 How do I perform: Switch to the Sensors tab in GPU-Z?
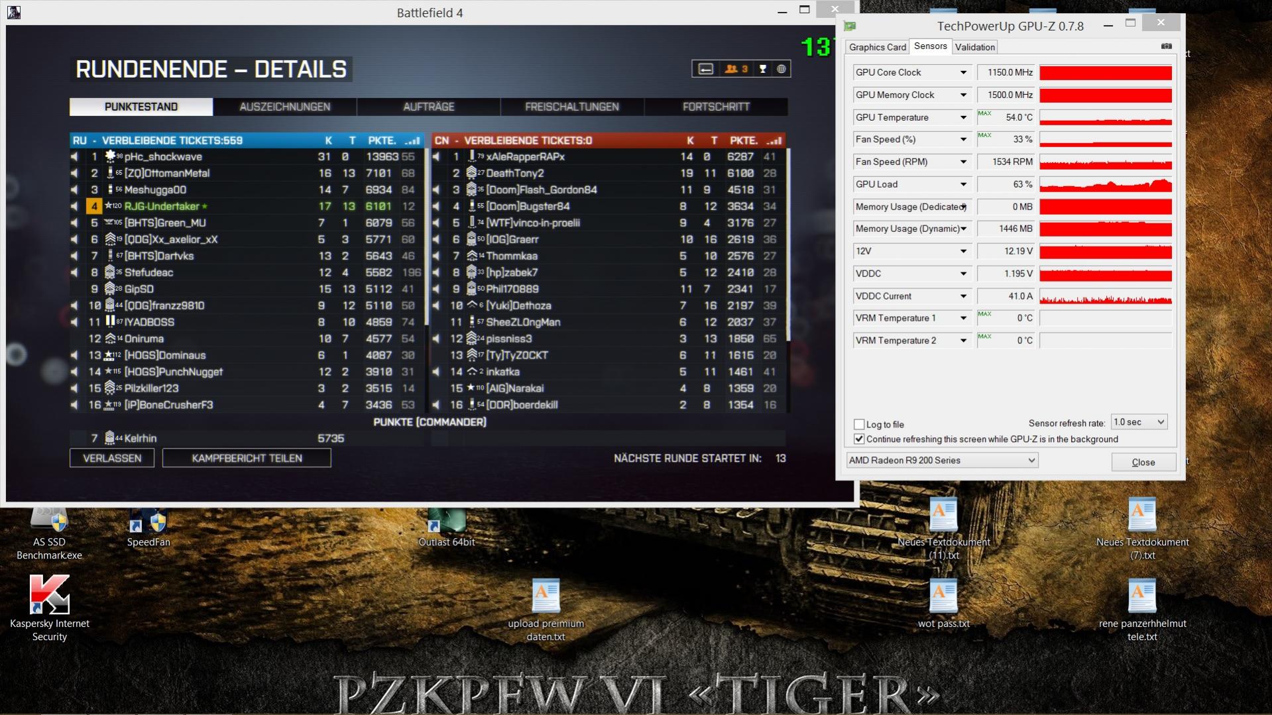click(930, 46)
